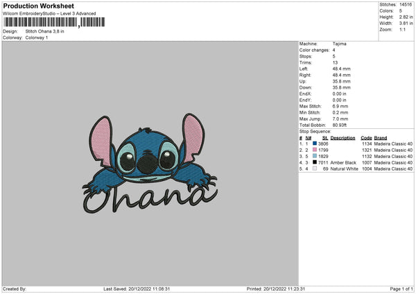Click the Max Jump value 7.0 mm
416x294 pixels.
click(340, 119)
